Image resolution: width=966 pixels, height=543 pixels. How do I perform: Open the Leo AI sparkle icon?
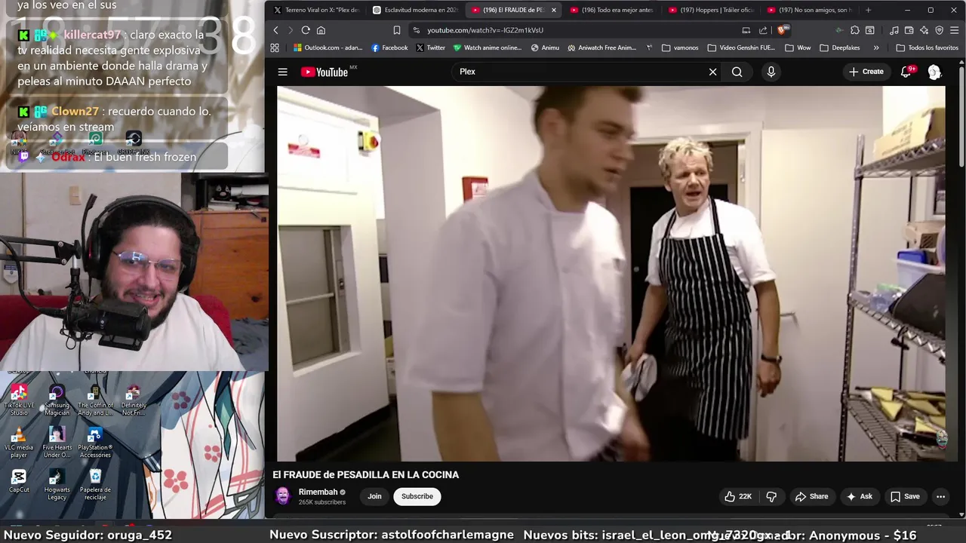pos(924,30)
